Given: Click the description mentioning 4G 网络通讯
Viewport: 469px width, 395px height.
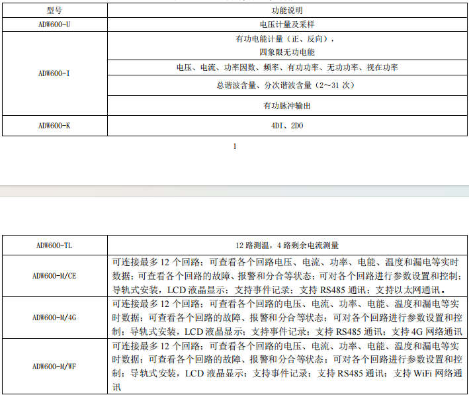Looking at the screenshot, I should (287, 318).
